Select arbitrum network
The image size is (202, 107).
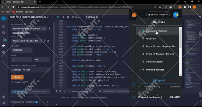coord(157,39)
